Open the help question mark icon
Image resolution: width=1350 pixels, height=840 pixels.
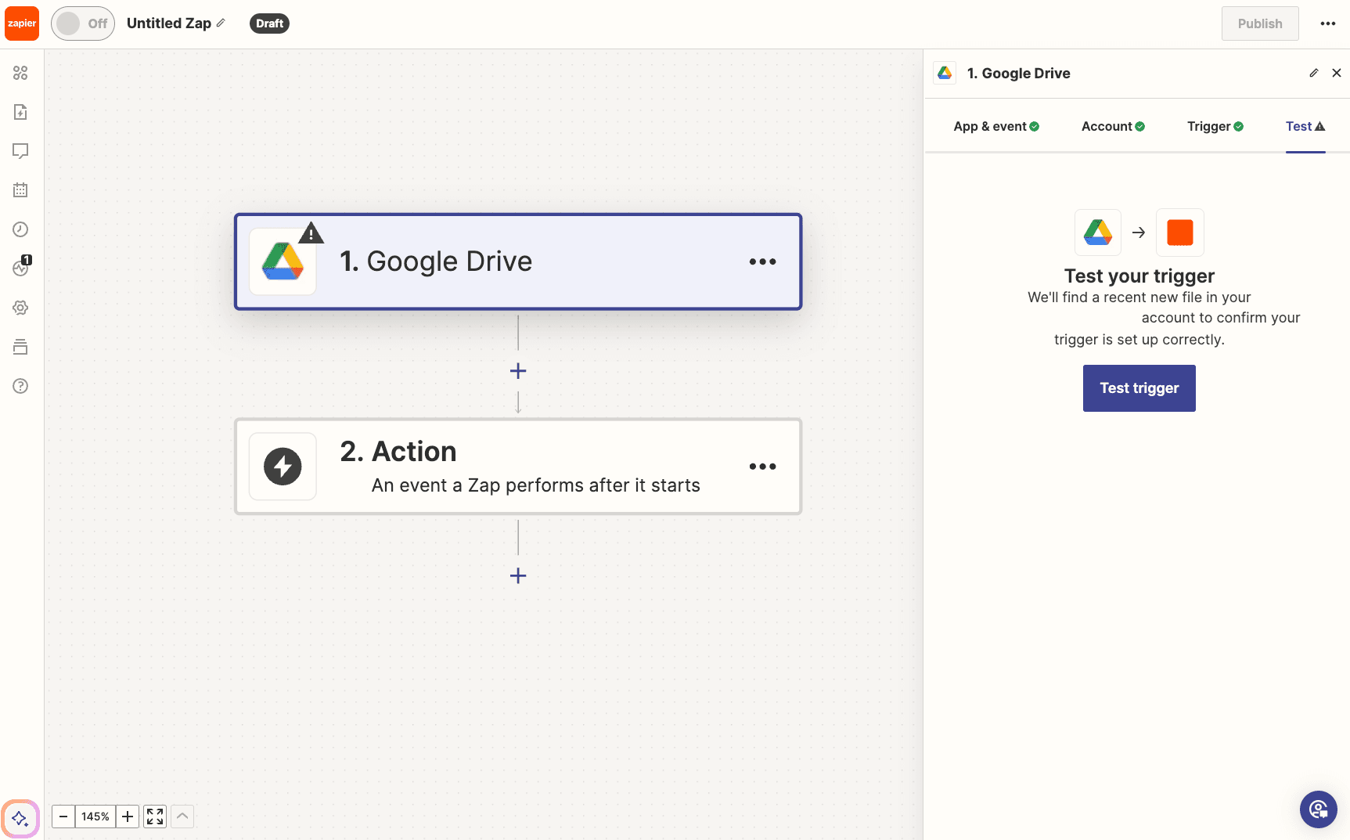tap(20, 386)
